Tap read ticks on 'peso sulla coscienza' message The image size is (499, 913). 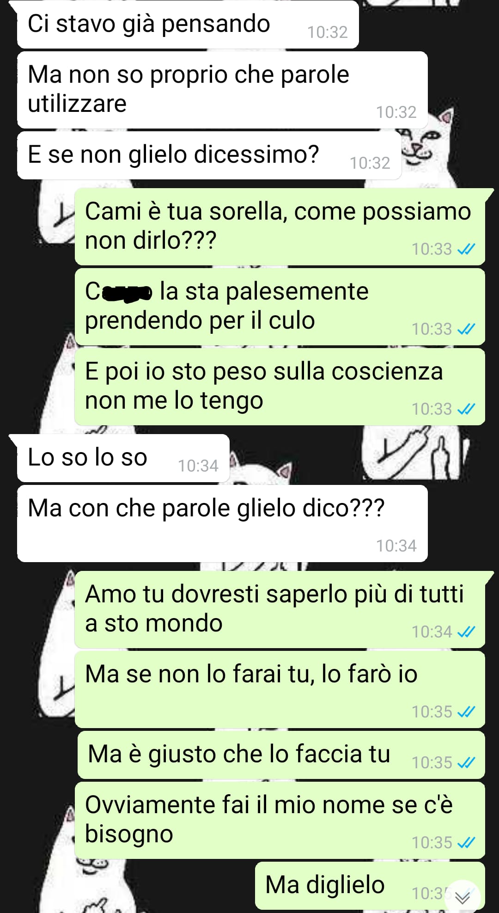(x=466, y=409)
